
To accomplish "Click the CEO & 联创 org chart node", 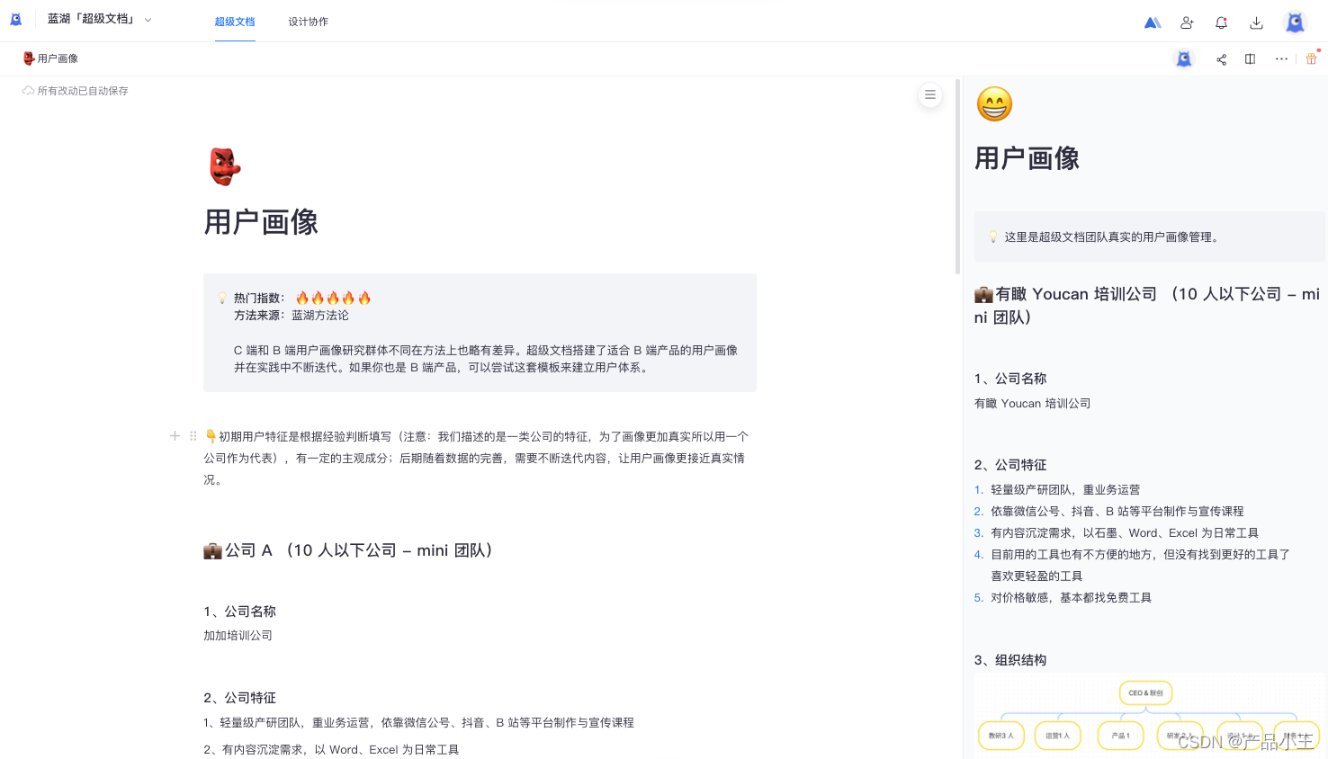I will click(x=1145, y=693).
